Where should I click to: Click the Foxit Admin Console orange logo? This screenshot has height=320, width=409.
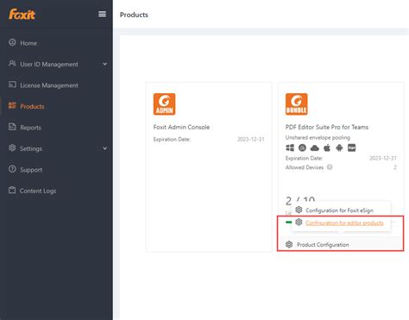(164, 104)
